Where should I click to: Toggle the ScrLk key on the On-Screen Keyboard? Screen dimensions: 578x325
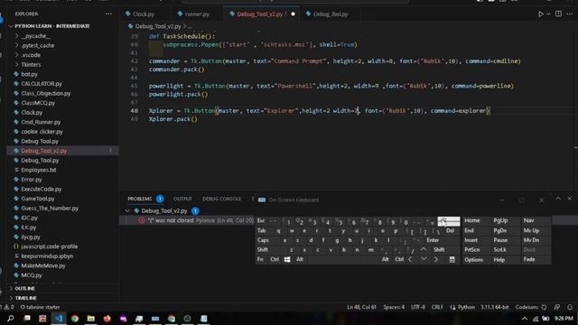pyautogui.click(x=499, y=249)
